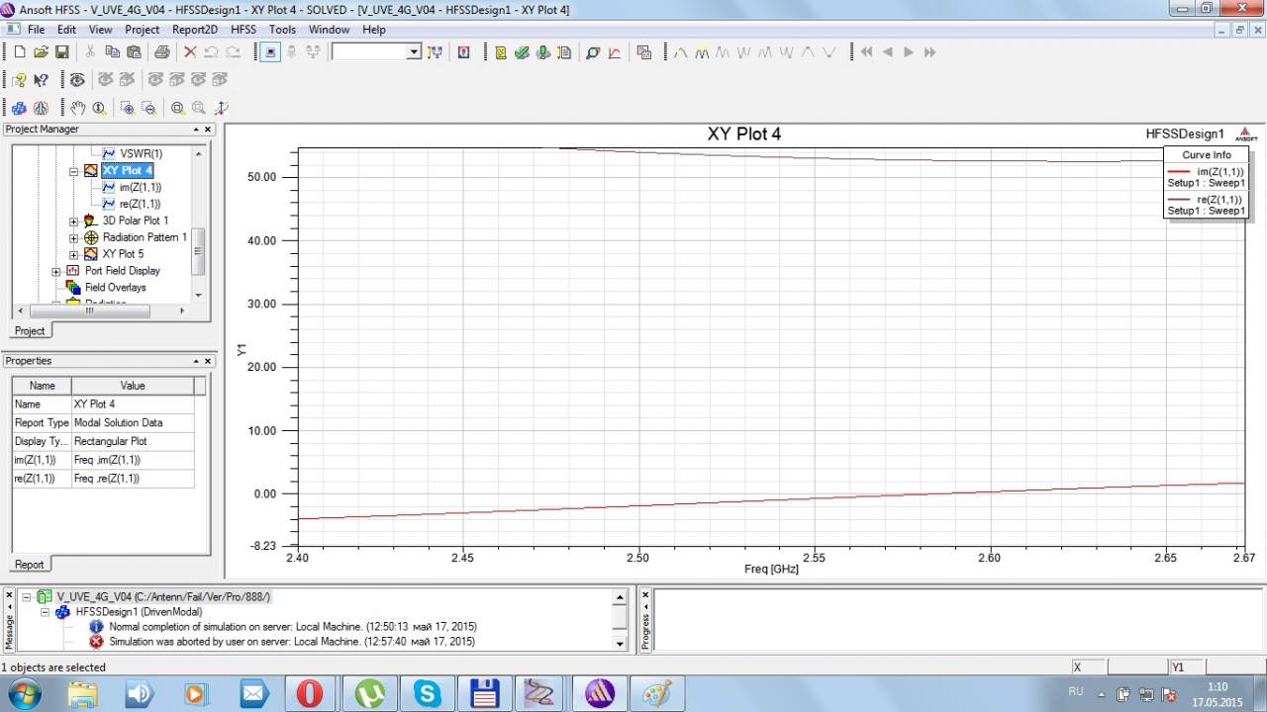Expand the Port Field Display node
1267x712 pixels.
click(55, 271)
